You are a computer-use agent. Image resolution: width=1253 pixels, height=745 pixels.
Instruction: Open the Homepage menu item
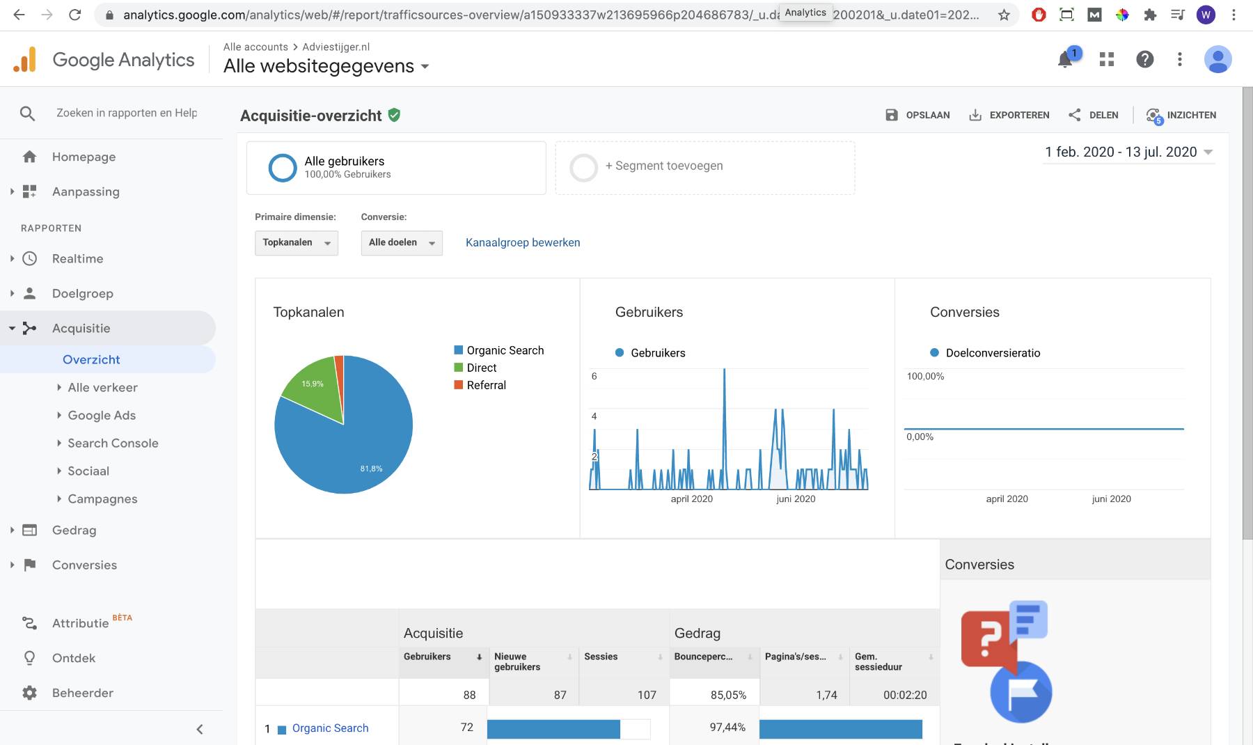click(84, 157)
